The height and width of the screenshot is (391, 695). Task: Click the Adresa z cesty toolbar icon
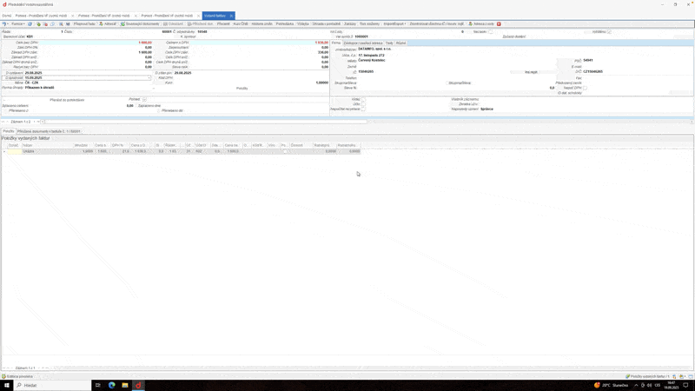click(481, 24)
